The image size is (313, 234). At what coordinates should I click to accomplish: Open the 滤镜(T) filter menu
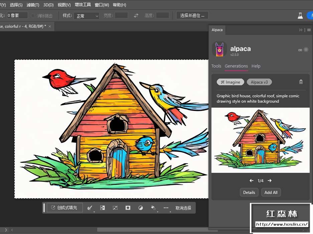(x=33, y=5)
